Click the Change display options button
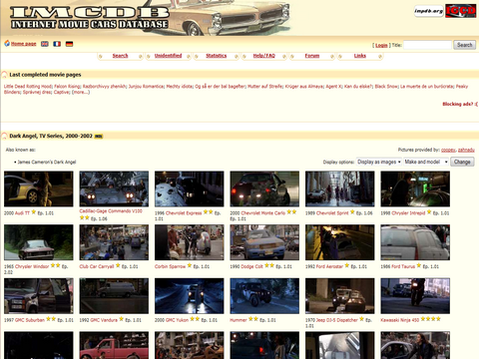The width and height of the screenshot is (479, 359). coord(462,162)
